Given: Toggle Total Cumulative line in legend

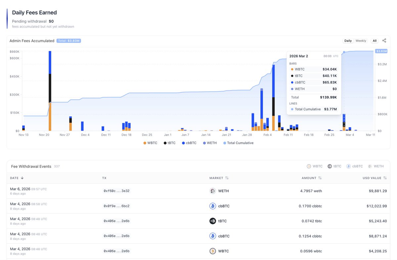Looking at the screenshot, I should pos(238,143).
